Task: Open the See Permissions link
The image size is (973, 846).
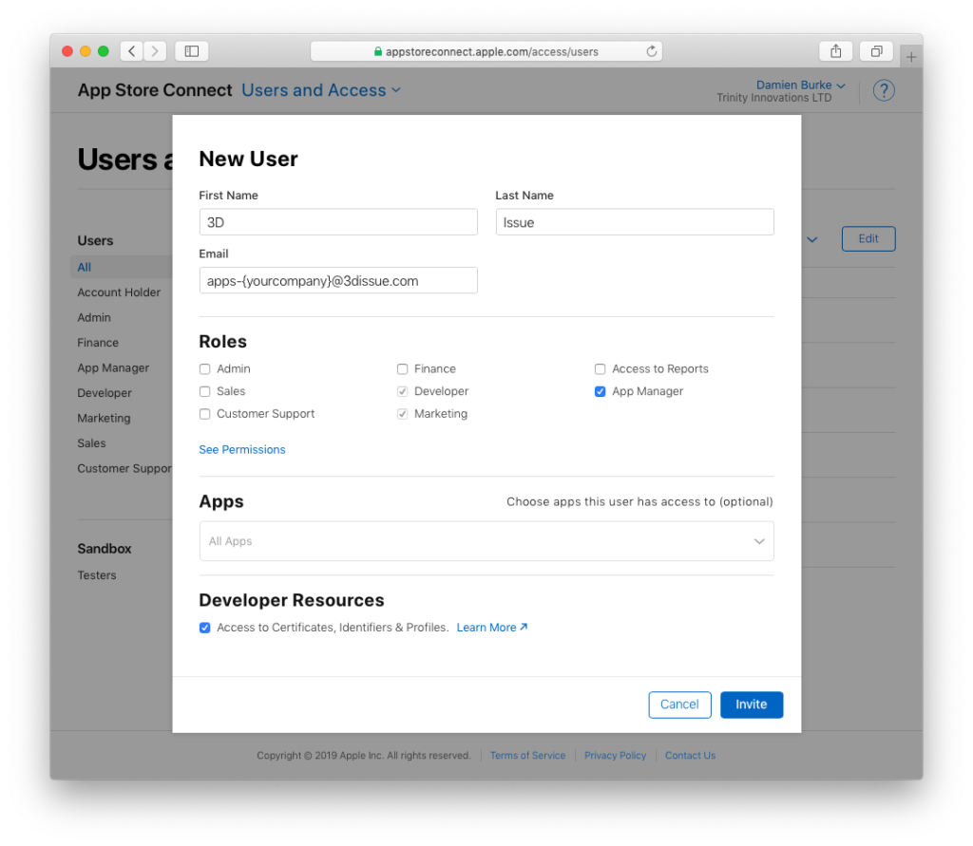Action: click(242, 450)
